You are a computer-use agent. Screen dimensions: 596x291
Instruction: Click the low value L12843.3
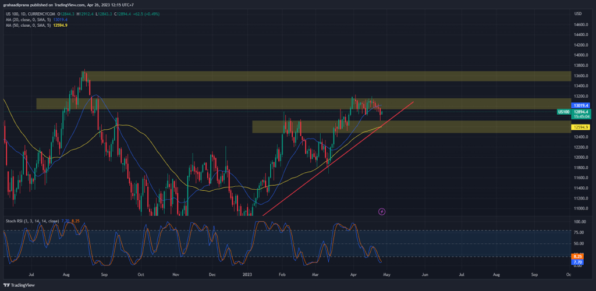[102, 13]
